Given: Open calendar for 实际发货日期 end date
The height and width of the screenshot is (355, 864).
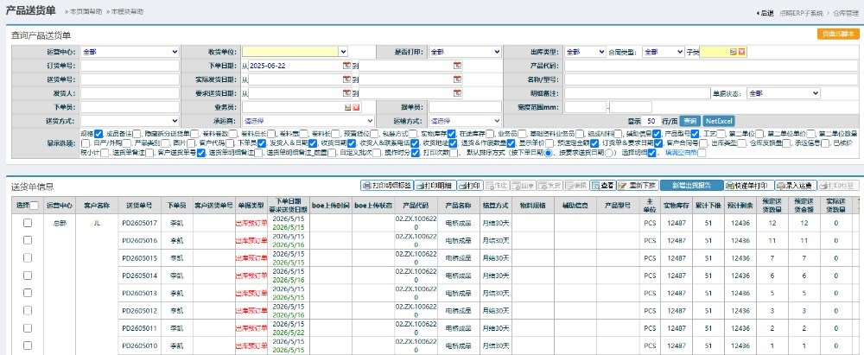Looking at the screenshot, I should pos(457,79).
